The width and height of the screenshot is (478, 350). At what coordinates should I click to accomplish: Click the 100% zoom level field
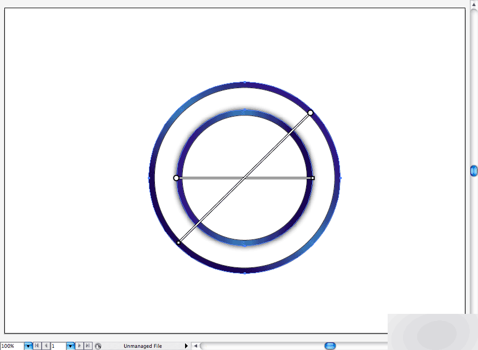click(x=12, y=346)
